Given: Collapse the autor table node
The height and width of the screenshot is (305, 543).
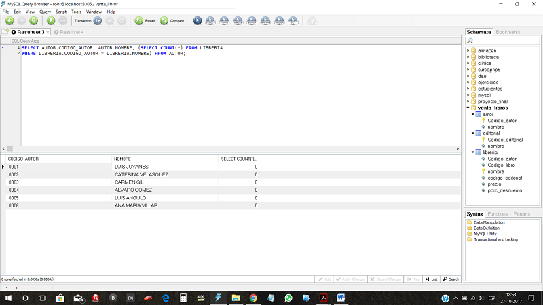Looking at the screenshot, I should pos(473,114).
